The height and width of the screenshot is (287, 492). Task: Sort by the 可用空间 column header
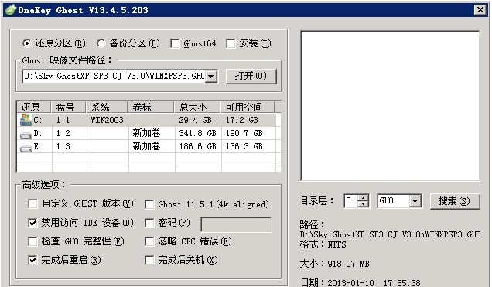[x=248, y=108]
